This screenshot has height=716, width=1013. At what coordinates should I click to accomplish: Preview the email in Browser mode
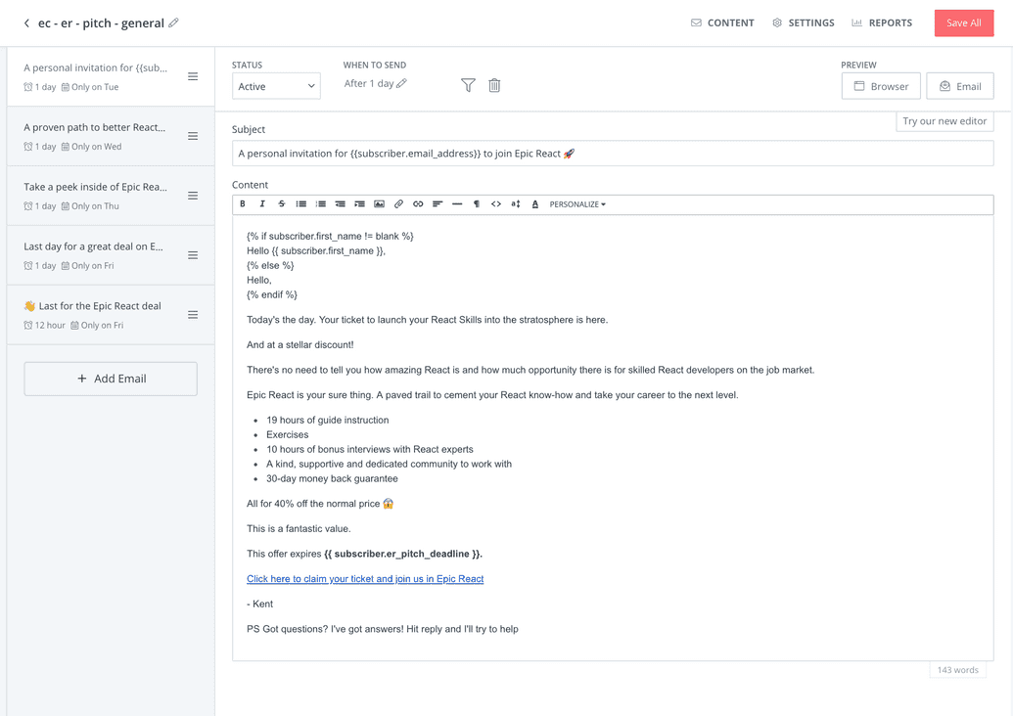coord(880,86)
